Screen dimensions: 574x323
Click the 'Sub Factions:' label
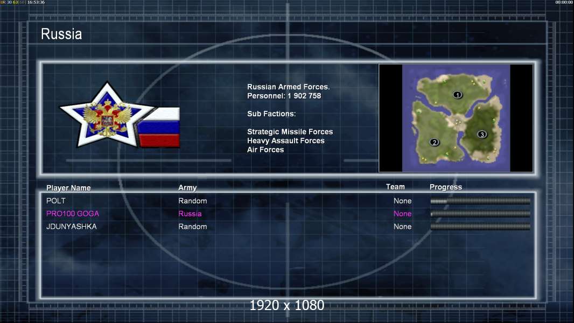coord(271,114)
